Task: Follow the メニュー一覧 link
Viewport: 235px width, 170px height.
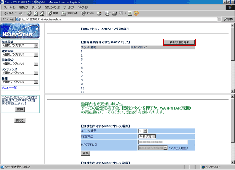Action: click(9, 87)
